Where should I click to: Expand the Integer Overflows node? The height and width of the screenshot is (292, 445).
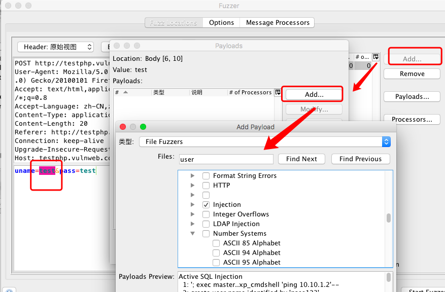193,214
